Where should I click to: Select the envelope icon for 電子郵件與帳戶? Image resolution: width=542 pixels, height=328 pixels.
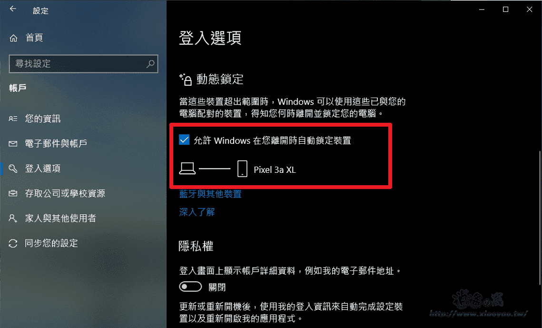(x=13, y=143)
